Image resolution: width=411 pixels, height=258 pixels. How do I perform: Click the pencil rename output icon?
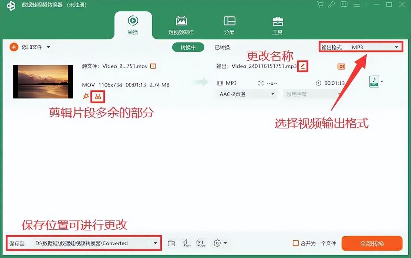(x=303, y=66)
